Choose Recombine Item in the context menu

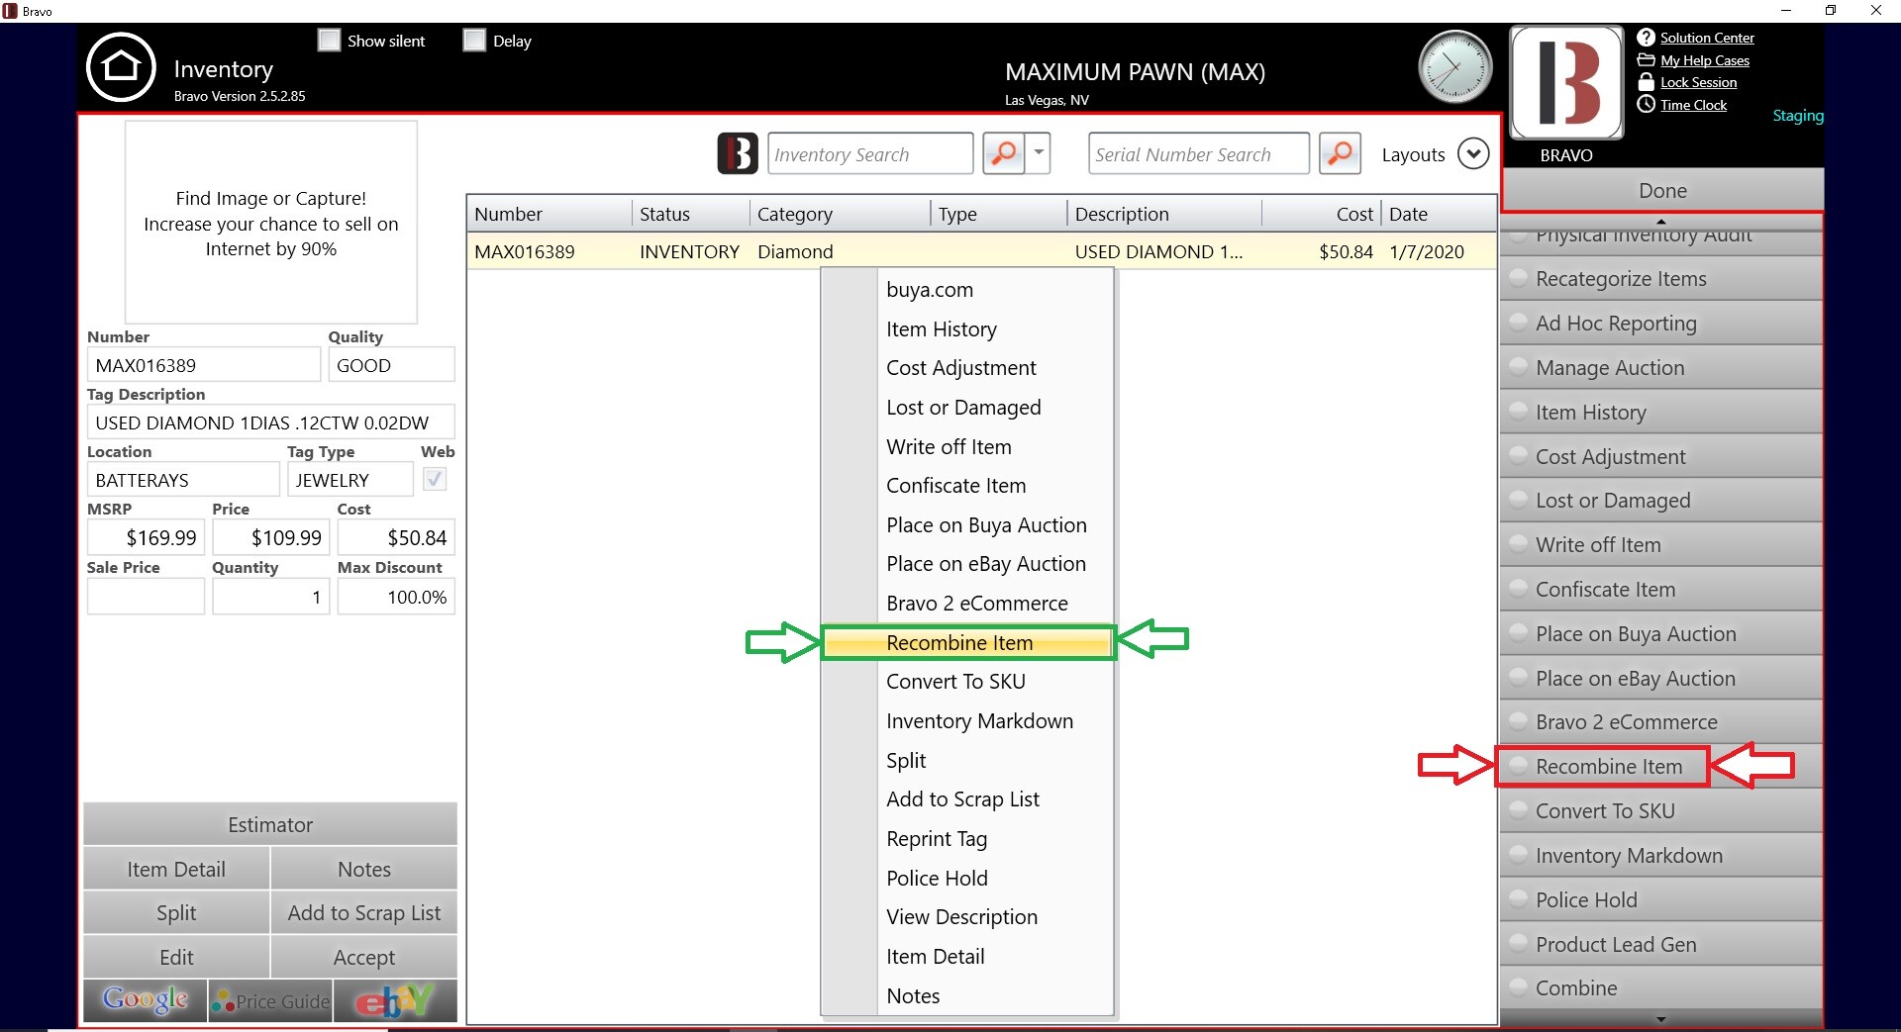click(966, 642)
